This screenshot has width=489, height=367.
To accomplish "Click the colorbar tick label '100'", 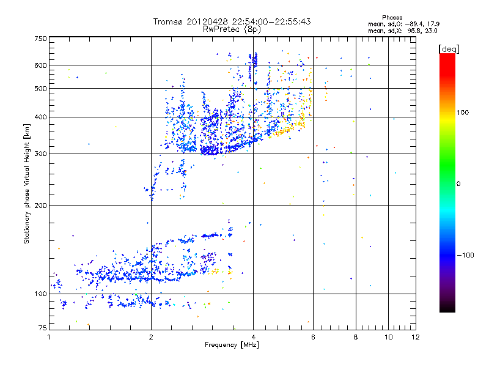I will pyautogui.click(x=463, y=113).
